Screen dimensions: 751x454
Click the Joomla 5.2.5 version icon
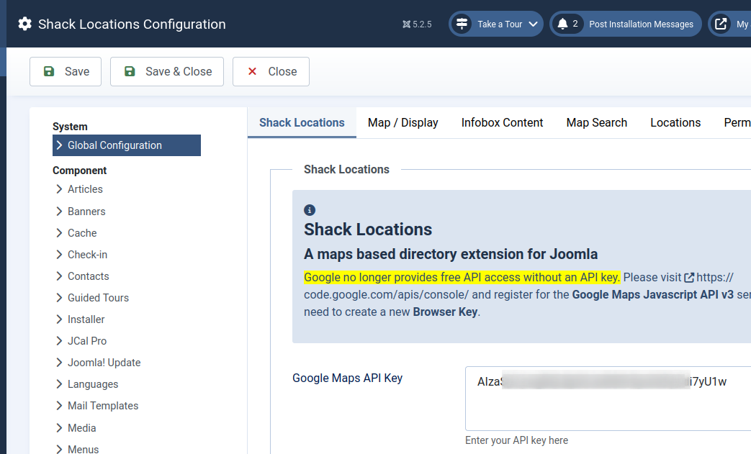[x=406, y=24]
